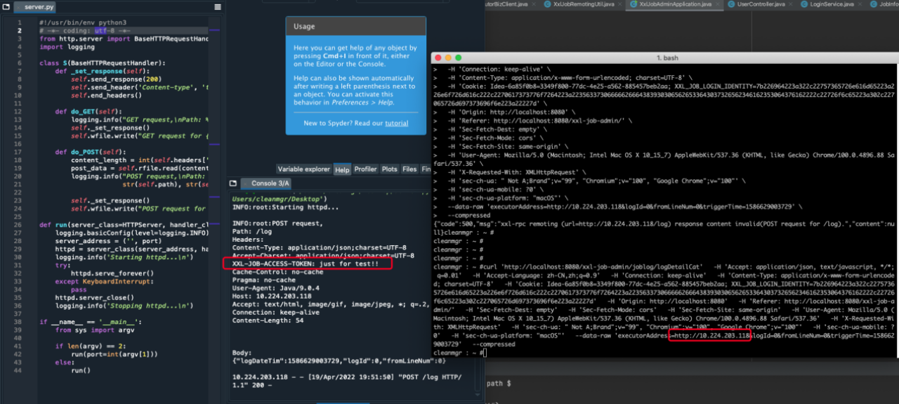Click the browse tabs icon beside Console 3/A
Screen dimensions: 899x404
click(232, 183)
